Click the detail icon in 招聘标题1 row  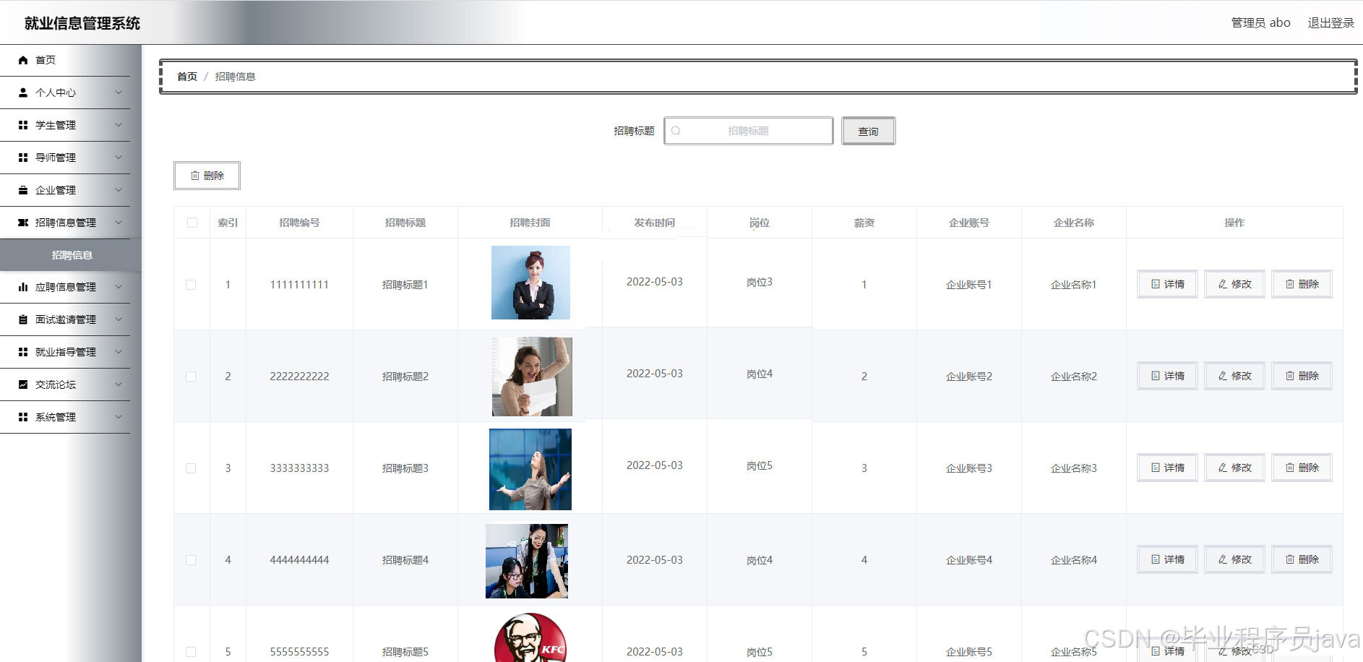click(1156, 284)
